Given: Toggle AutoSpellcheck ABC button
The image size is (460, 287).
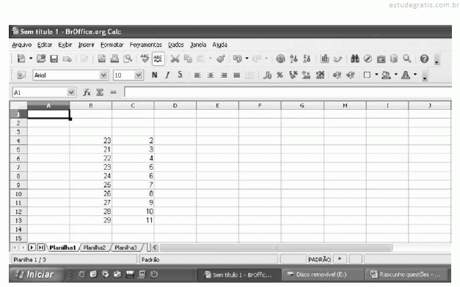Looking at the screenshot, I should pyautogui.click(x=158, y=59).
